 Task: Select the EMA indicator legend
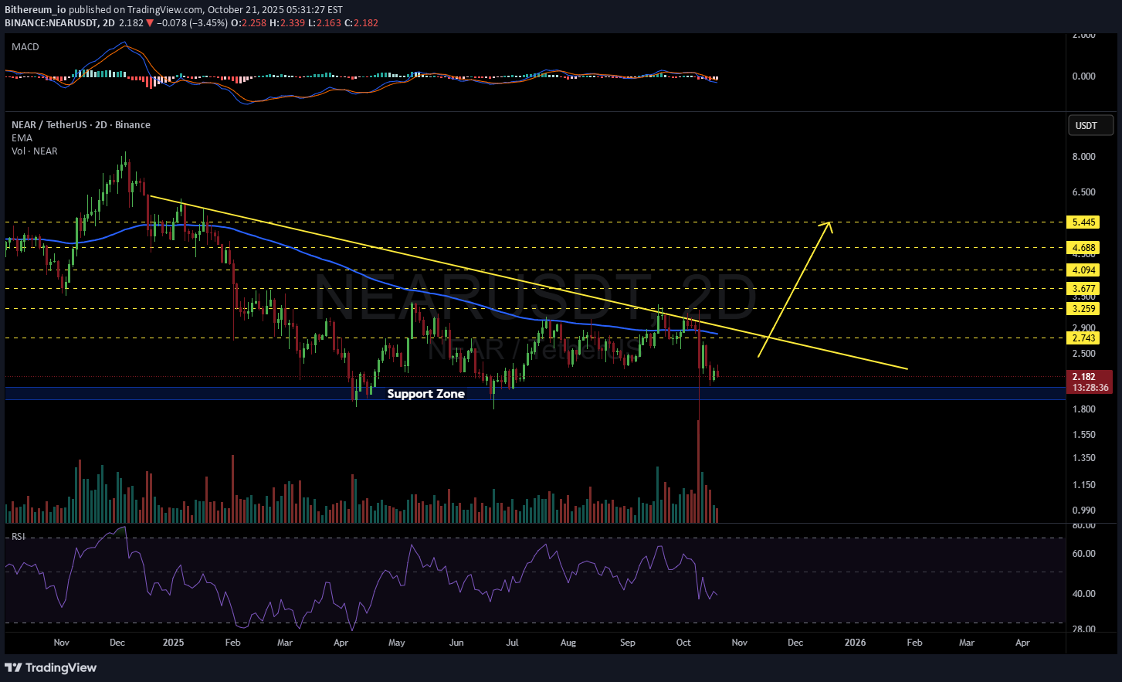pyautogui.click(x=22, y=138)
